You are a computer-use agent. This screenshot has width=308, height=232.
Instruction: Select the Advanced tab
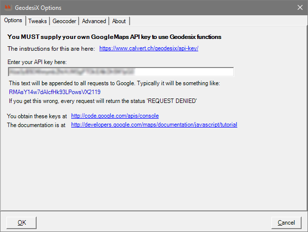[x=94, y=21]
